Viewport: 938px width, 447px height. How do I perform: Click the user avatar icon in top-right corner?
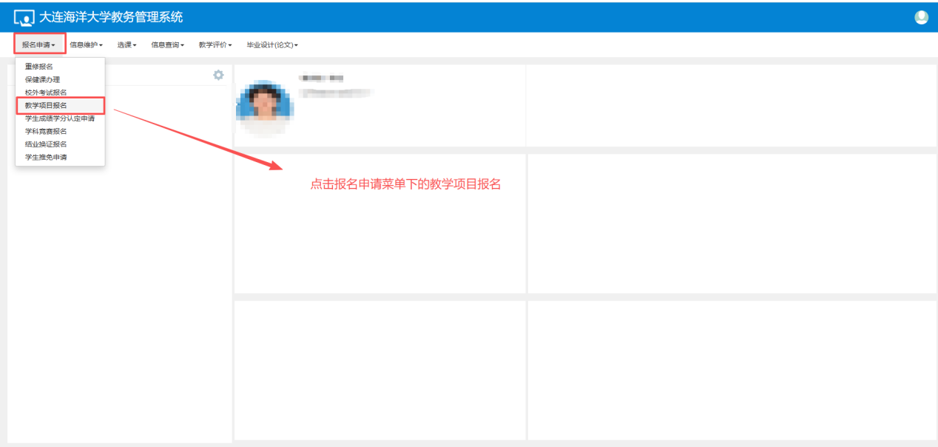(921, 17)
